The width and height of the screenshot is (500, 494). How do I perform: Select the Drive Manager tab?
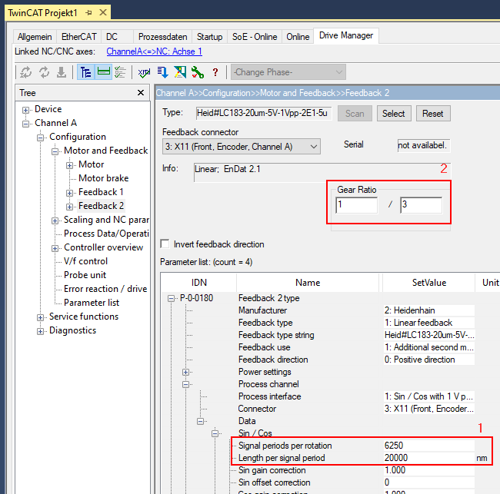346,35
